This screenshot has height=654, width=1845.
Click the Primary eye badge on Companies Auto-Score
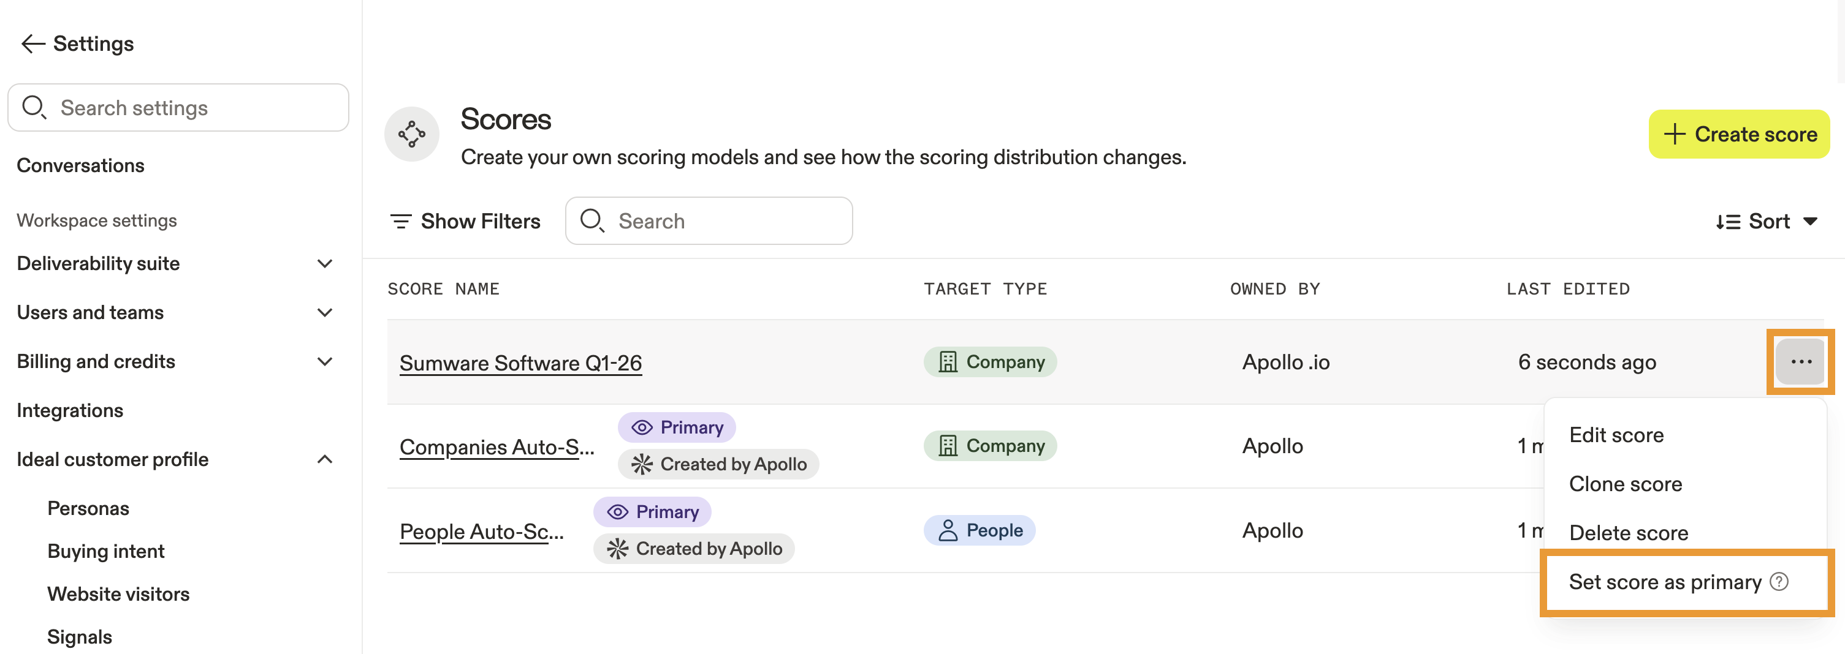click(677, 427)
